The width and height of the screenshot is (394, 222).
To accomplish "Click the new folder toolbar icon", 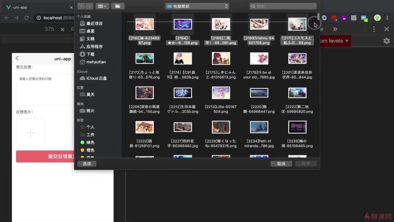I will pos(118,6).
